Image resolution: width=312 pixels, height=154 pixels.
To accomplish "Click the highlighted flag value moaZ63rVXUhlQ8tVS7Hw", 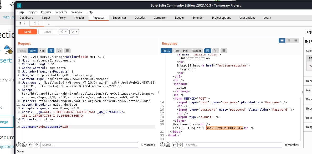I will [224, 128].
